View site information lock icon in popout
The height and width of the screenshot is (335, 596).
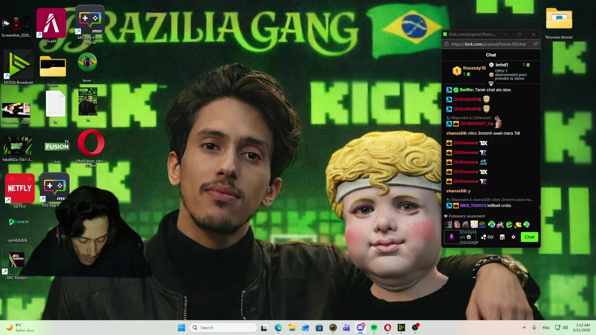(447, 44)
